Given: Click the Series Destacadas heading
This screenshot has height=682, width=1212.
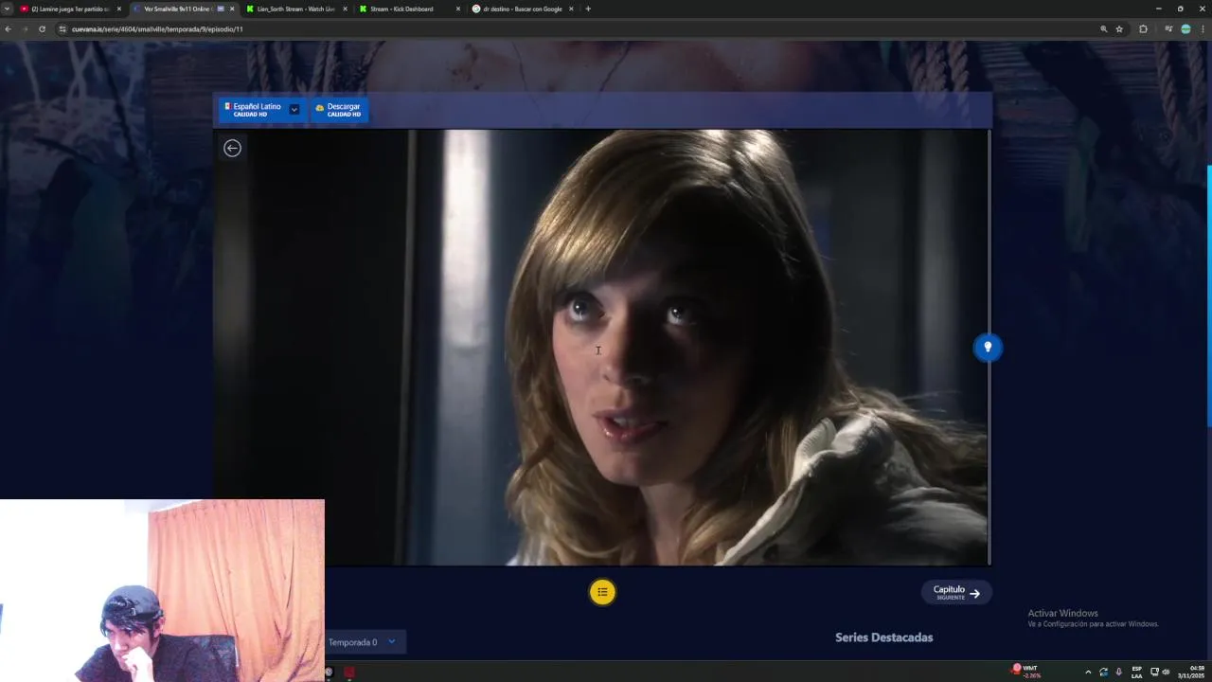Looking at the screenshot, I should (883, 637).
